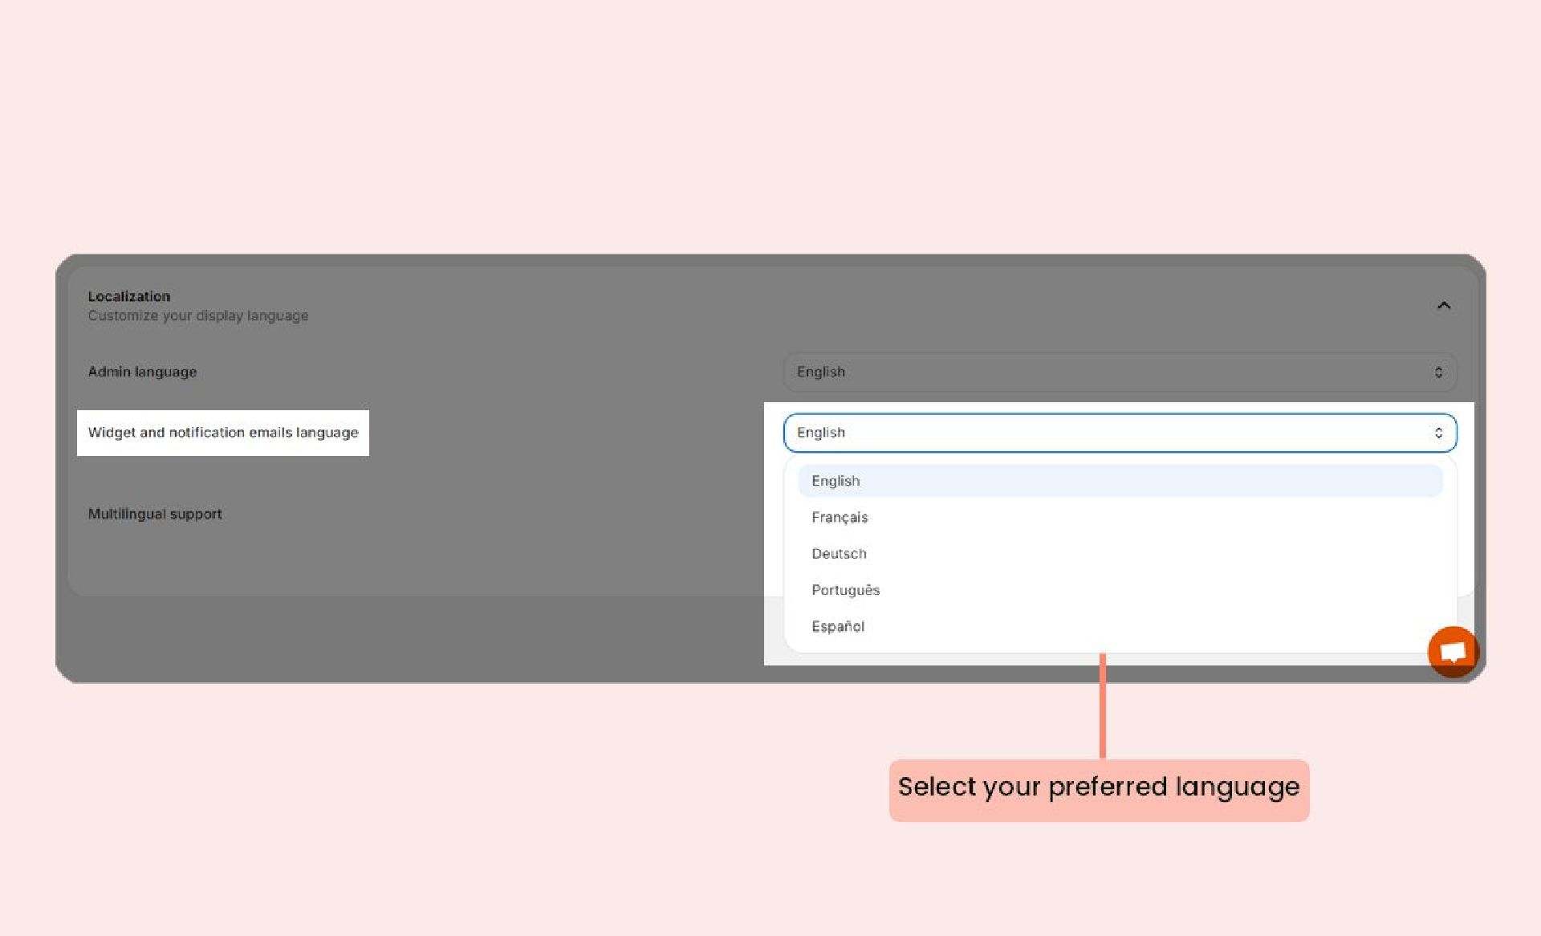Choose Français in the dropdown list

(x=840, y=517)
